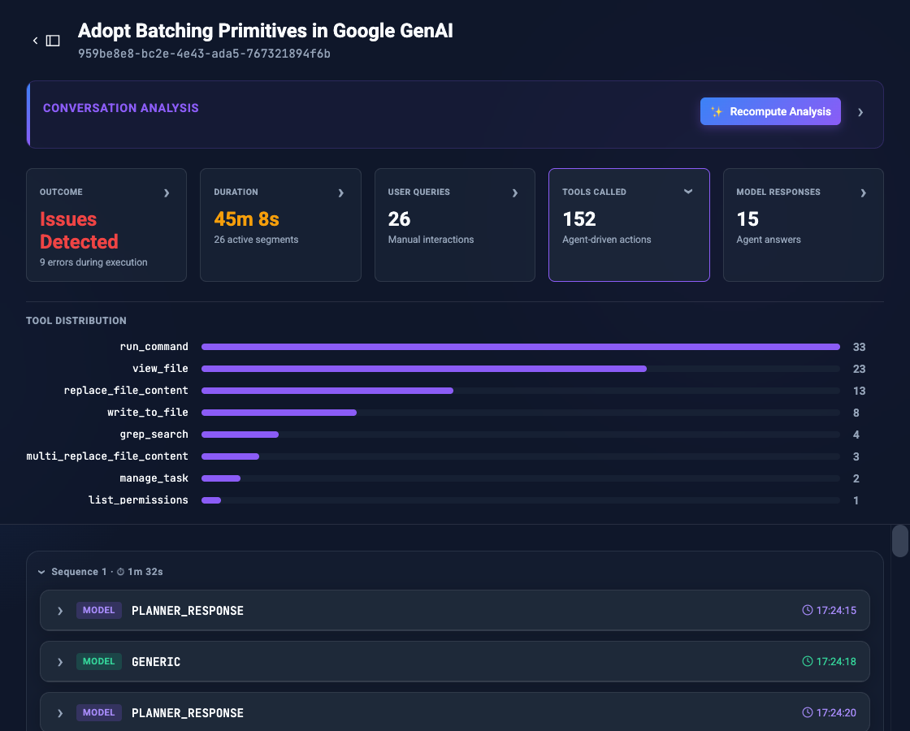Click the TOOL DISTRIBUTION heading
The height and width of the screenshot is (731, 910).
[x=76, y=321]
